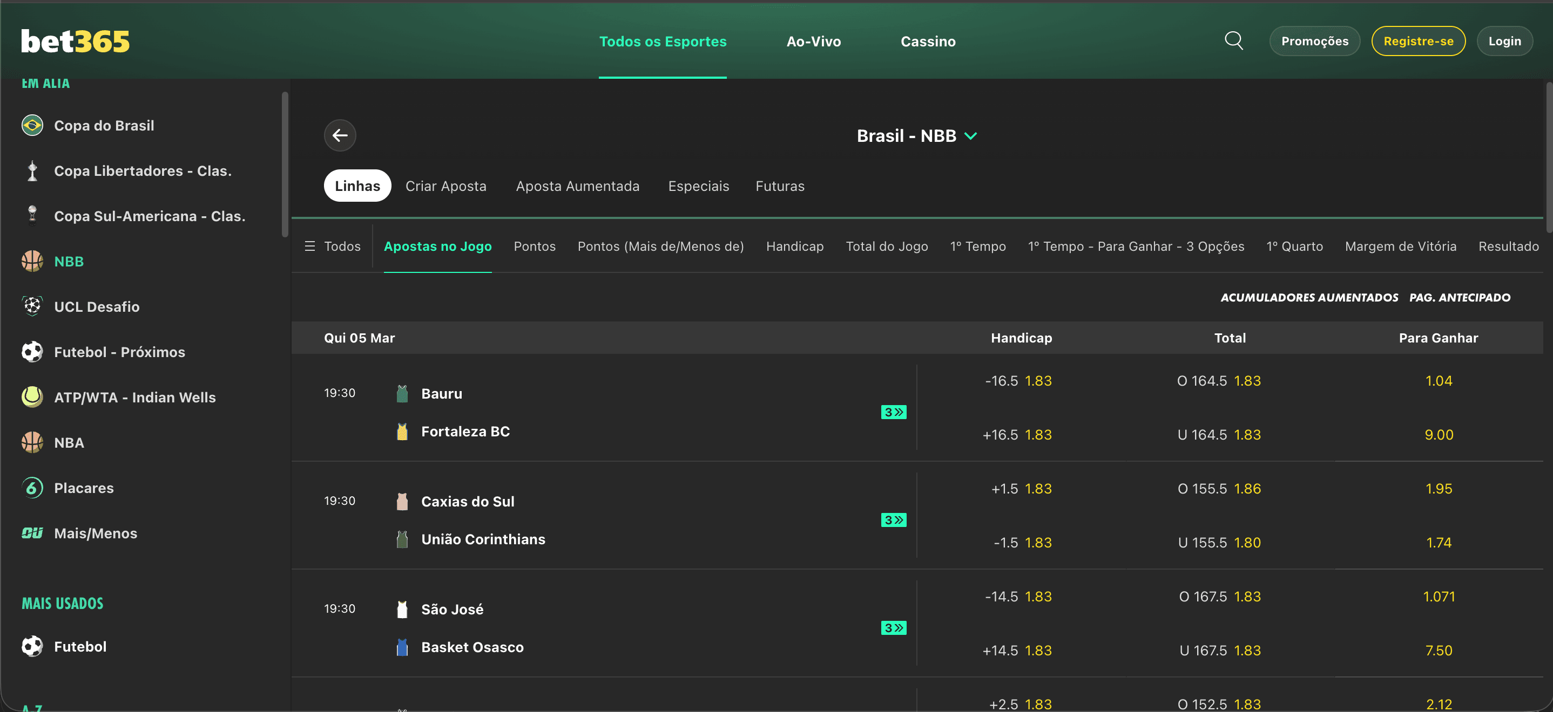The image size is (1553, 712).
Task: Click Bauru's 1.04 Para Ganhar odds
Action: pos(1439,380)
